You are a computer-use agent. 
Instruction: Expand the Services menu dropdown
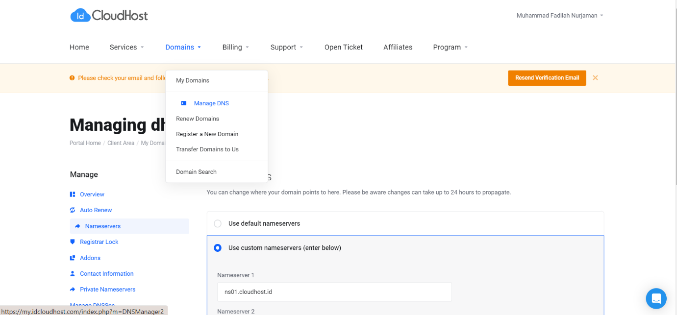[127, 47]
